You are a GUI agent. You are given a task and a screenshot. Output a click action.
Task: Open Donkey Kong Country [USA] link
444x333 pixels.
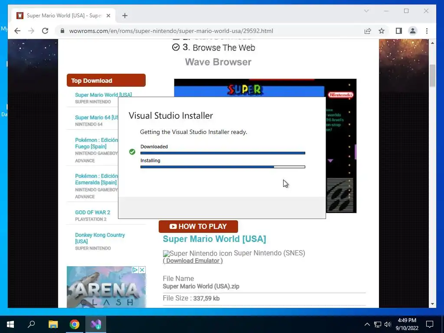coord(100,238)
